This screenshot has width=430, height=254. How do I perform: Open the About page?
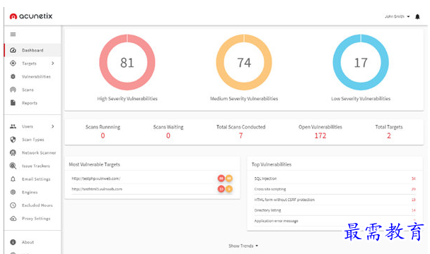click(33, 242)
